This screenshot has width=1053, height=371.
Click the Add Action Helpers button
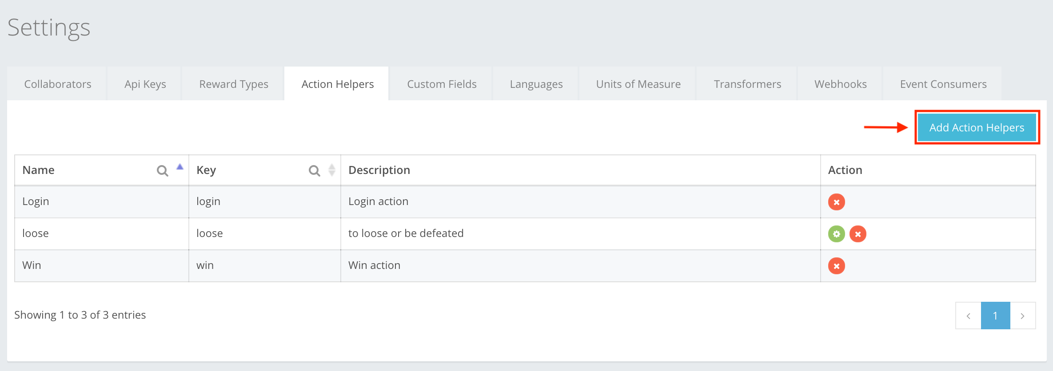tap(977, 127)
